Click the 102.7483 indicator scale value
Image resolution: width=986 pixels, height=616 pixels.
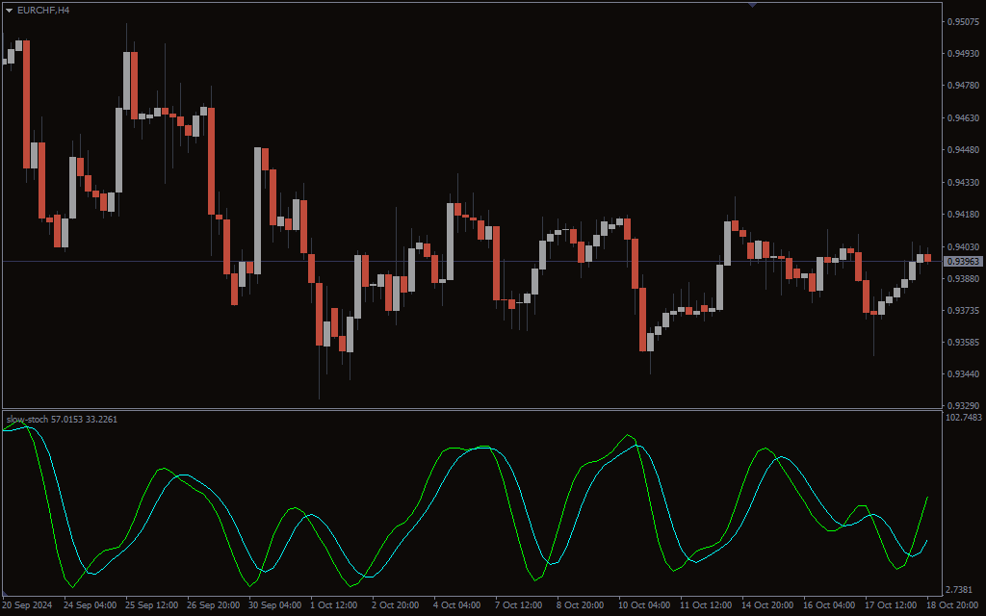pyautogui.click(x=963, y=418)
